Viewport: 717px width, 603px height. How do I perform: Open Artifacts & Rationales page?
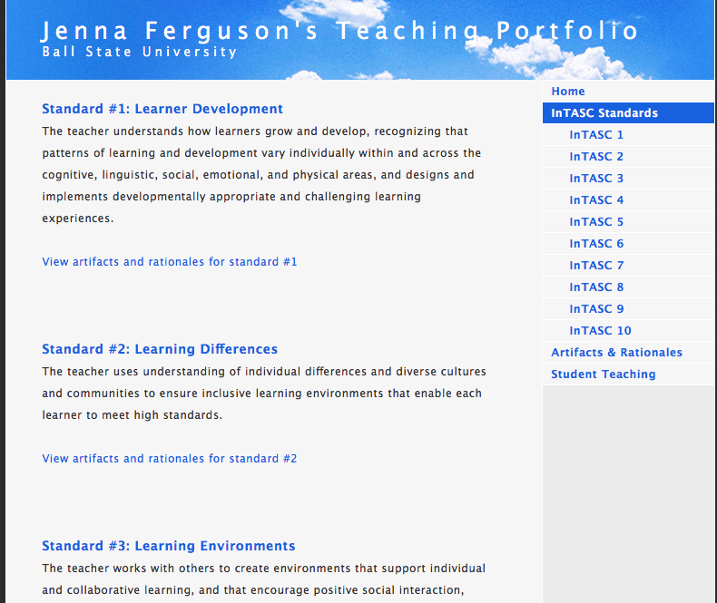pyautogui.click(x=616, y=353)
